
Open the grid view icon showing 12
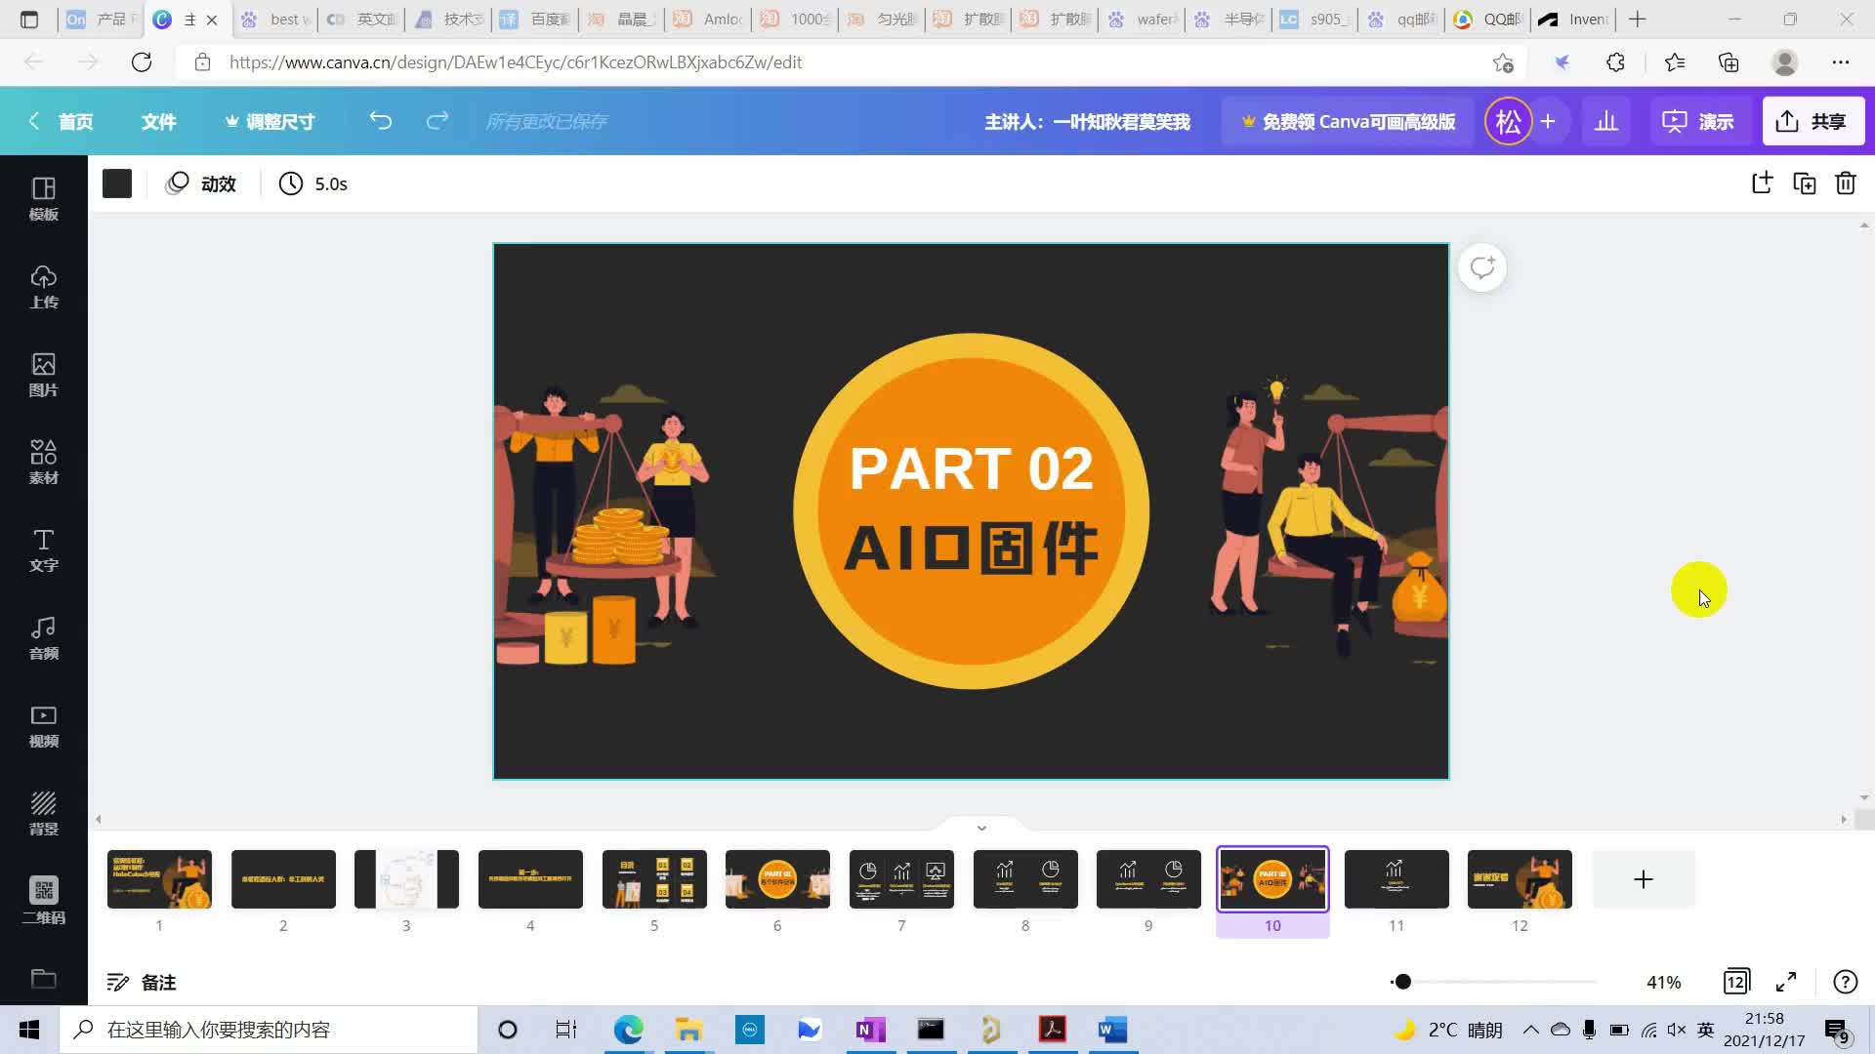[1736, 981]
